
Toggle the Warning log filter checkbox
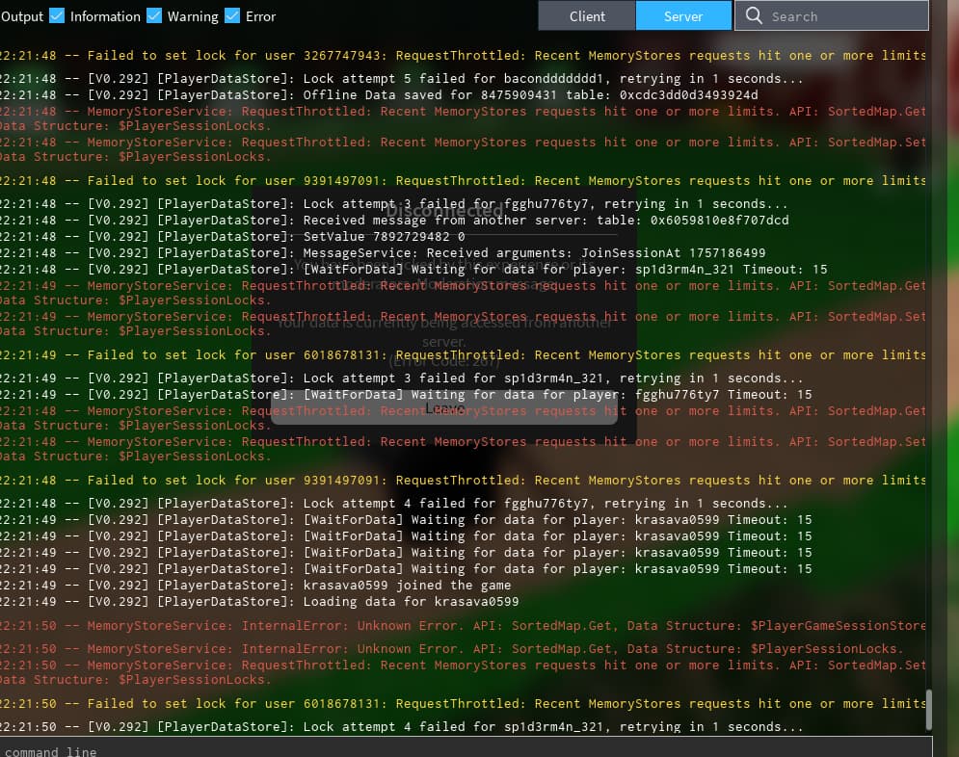[155, 15]
